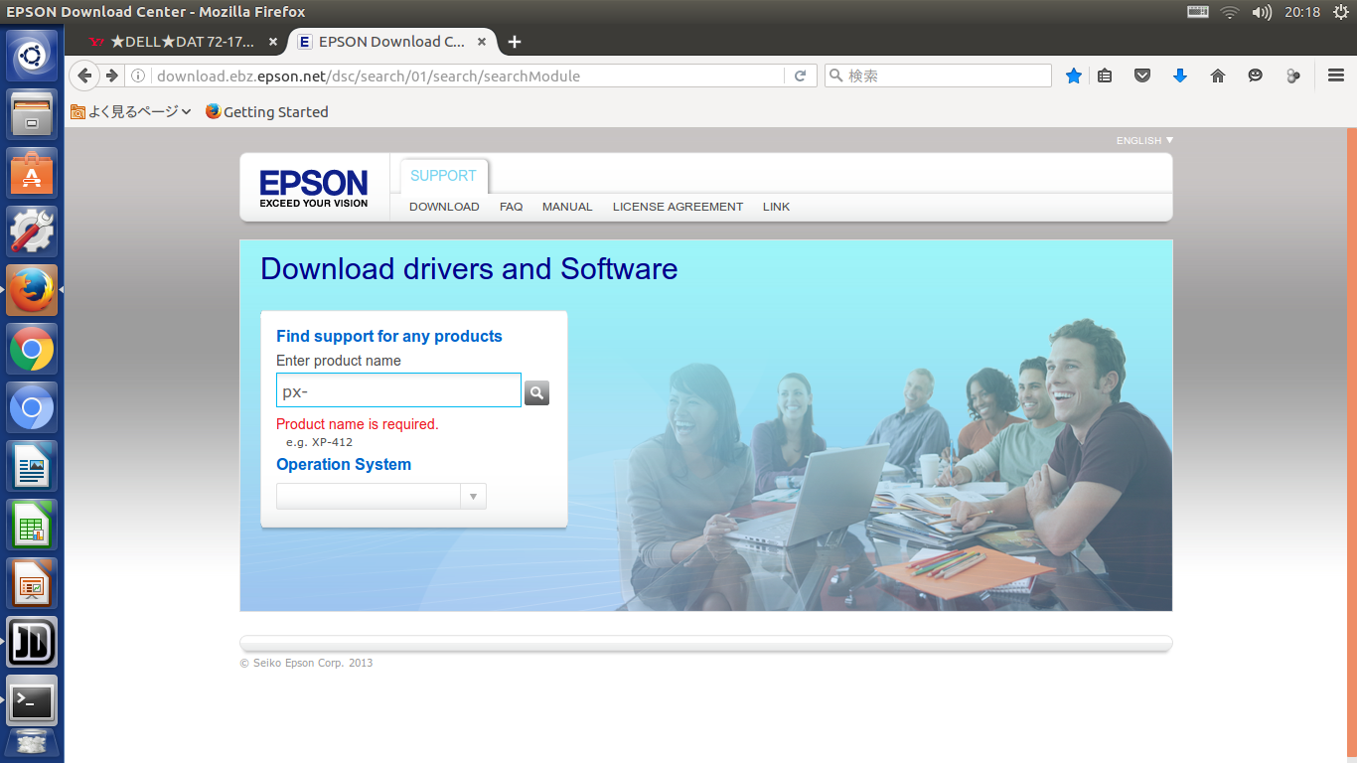The height and width of the screenshot is (763, 1357).
Task: Click the Firefox forward arrow button
Action: coord(112,76)
